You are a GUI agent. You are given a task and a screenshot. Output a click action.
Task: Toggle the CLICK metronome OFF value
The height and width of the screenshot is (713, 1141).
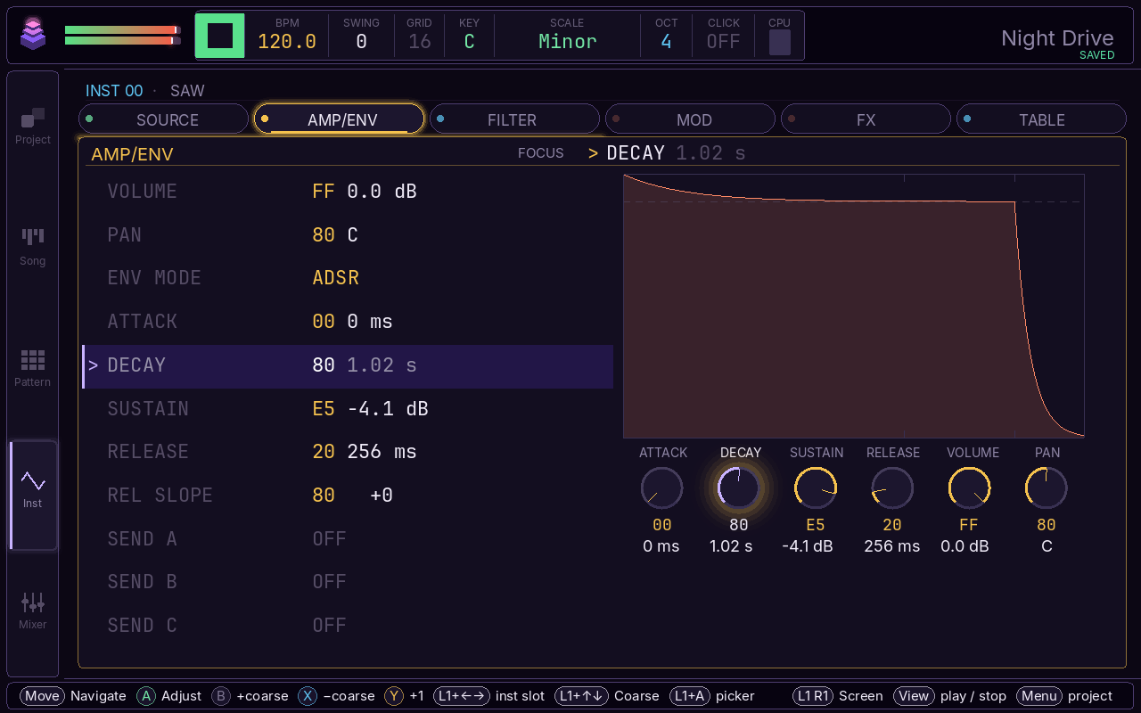[x=724, y=41]
